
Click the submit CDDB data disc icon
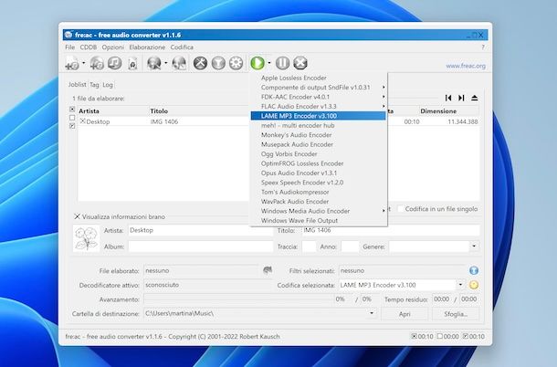[x=179, y=63]
